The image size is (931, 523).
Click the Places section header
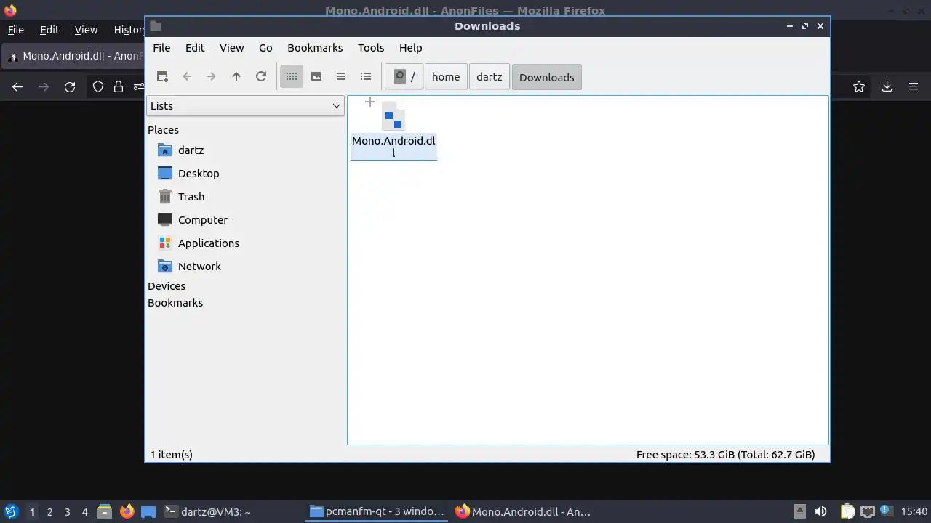pos(163,130)
